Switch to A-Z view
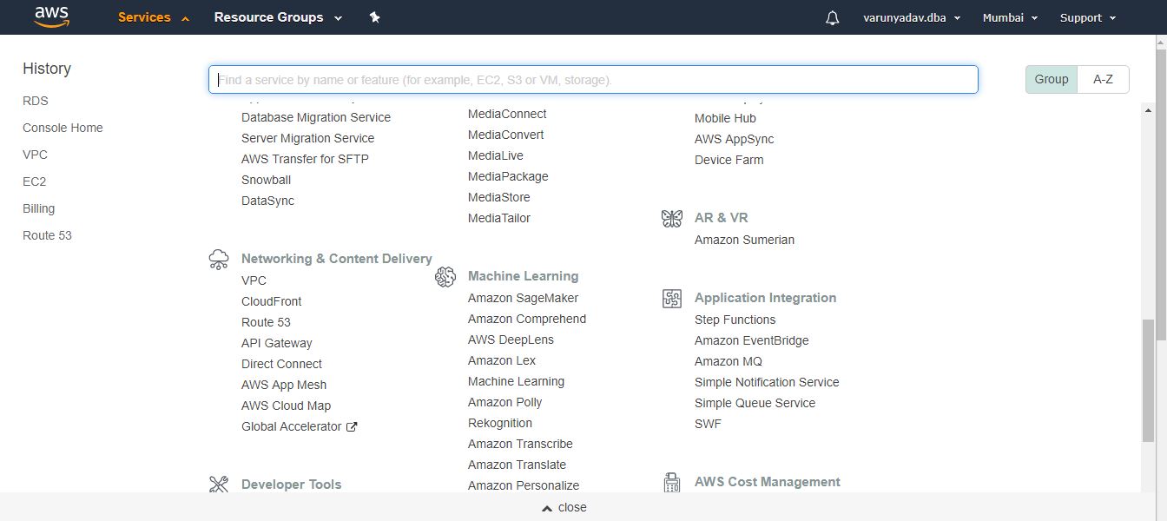1167x521 pixels. (x=1103, y=79)
